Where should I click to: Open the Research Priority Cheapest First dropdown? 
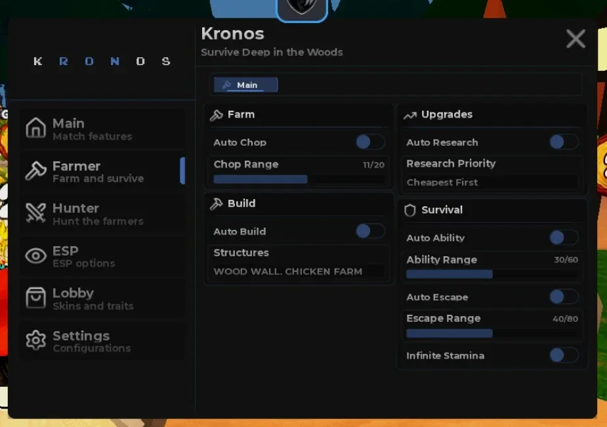click(x=492, y=182)
